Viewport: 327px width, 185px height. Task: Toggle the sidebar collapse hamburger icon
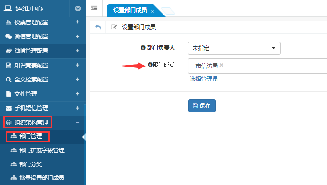[94, 8]
